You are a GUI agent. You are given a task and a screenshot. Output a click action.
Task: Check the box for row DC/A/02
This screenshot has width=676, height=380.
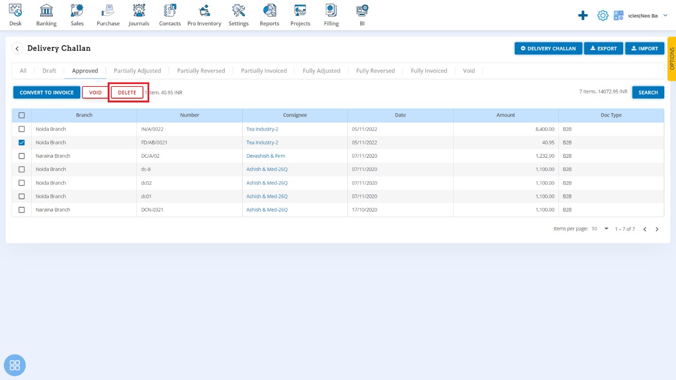21,156
